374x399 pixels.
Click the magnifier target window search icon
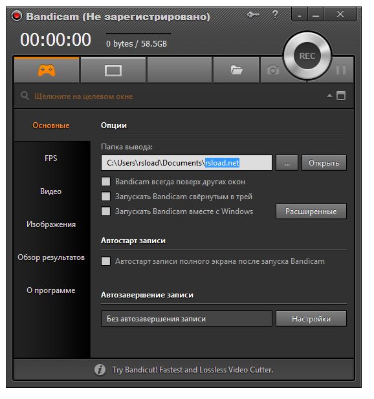coord(25,96)
